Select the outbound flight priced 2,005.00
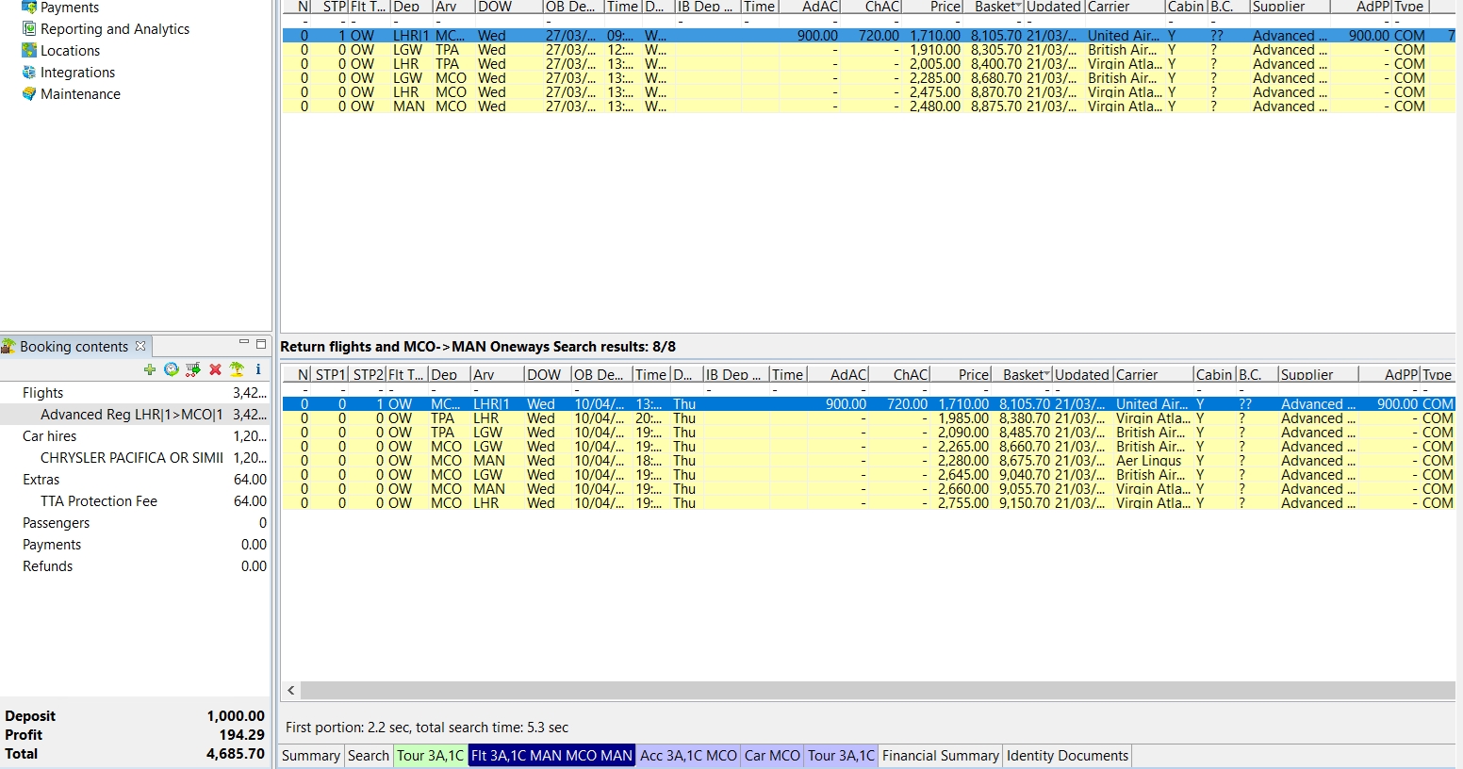 tap(868, 63)
